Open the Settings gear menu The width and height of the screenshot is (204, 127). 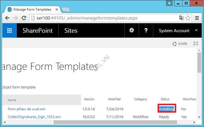coord(132,30)
